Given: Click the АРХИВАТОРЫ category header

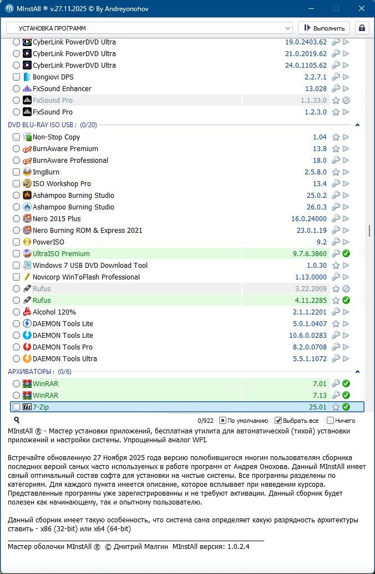Looking at the screenshot, I should click(x=31, y=371).
